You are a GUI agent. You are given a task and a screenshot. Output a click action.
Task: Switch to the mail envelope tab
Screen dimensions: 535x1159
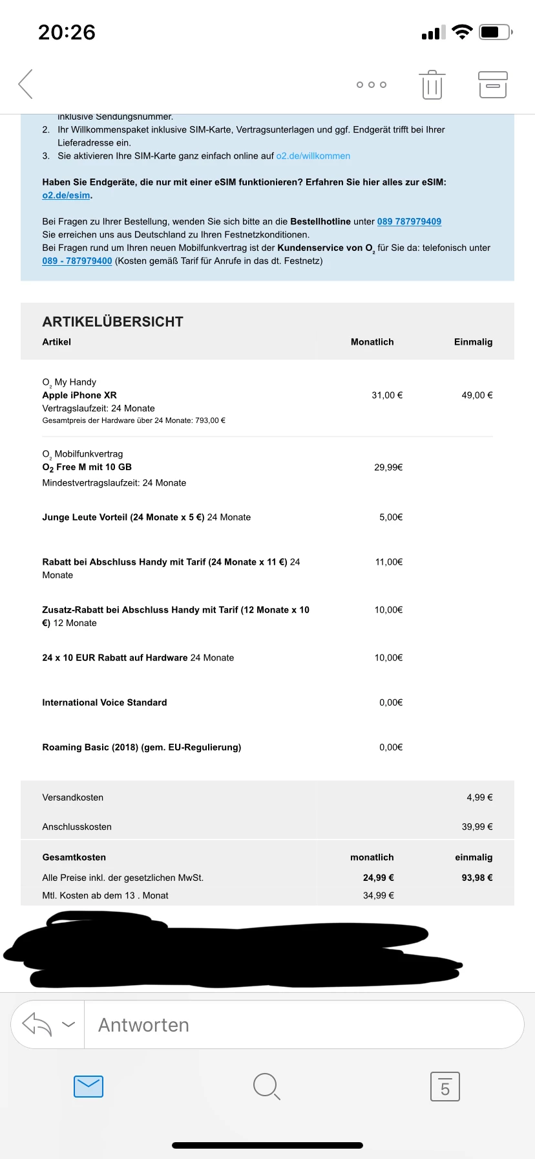tap(89, 1087)
